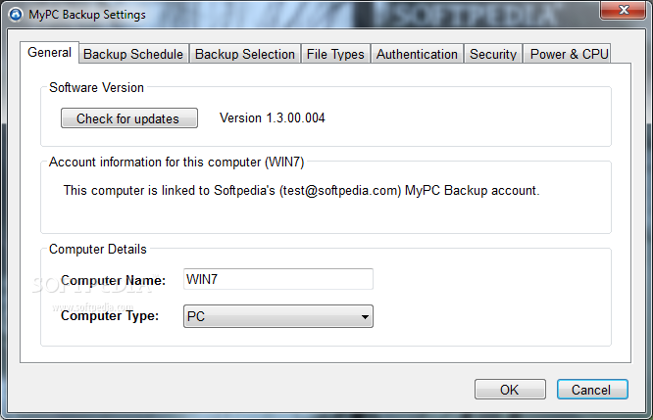Switch to the General tab
This screenshot has width=653, height=420.
coord(49,53)
